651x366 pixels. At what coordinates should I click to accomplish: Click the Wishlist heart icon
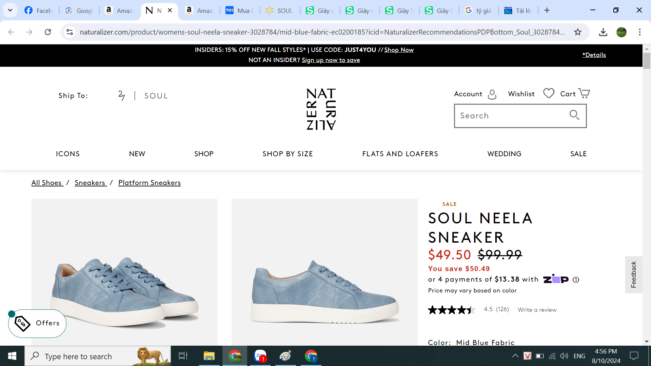548,93
